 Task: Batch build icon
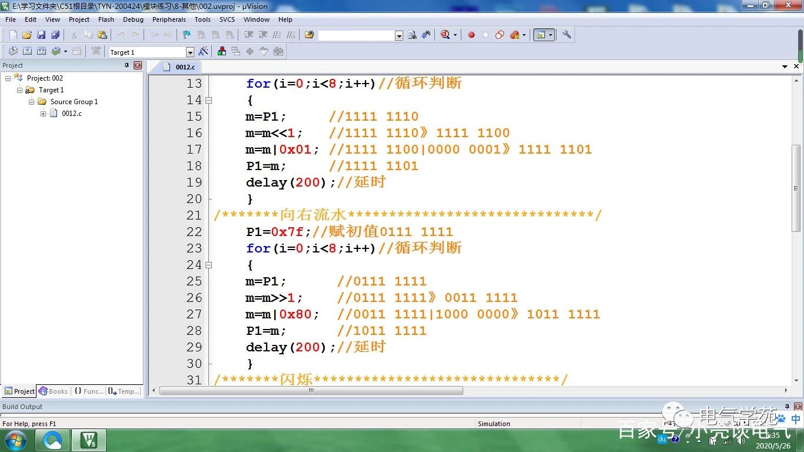click(56, 51)
